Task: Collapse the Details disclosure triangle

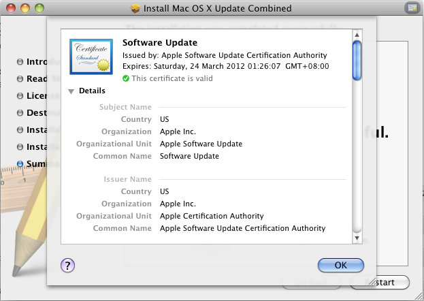Action: tap(71, 91)
